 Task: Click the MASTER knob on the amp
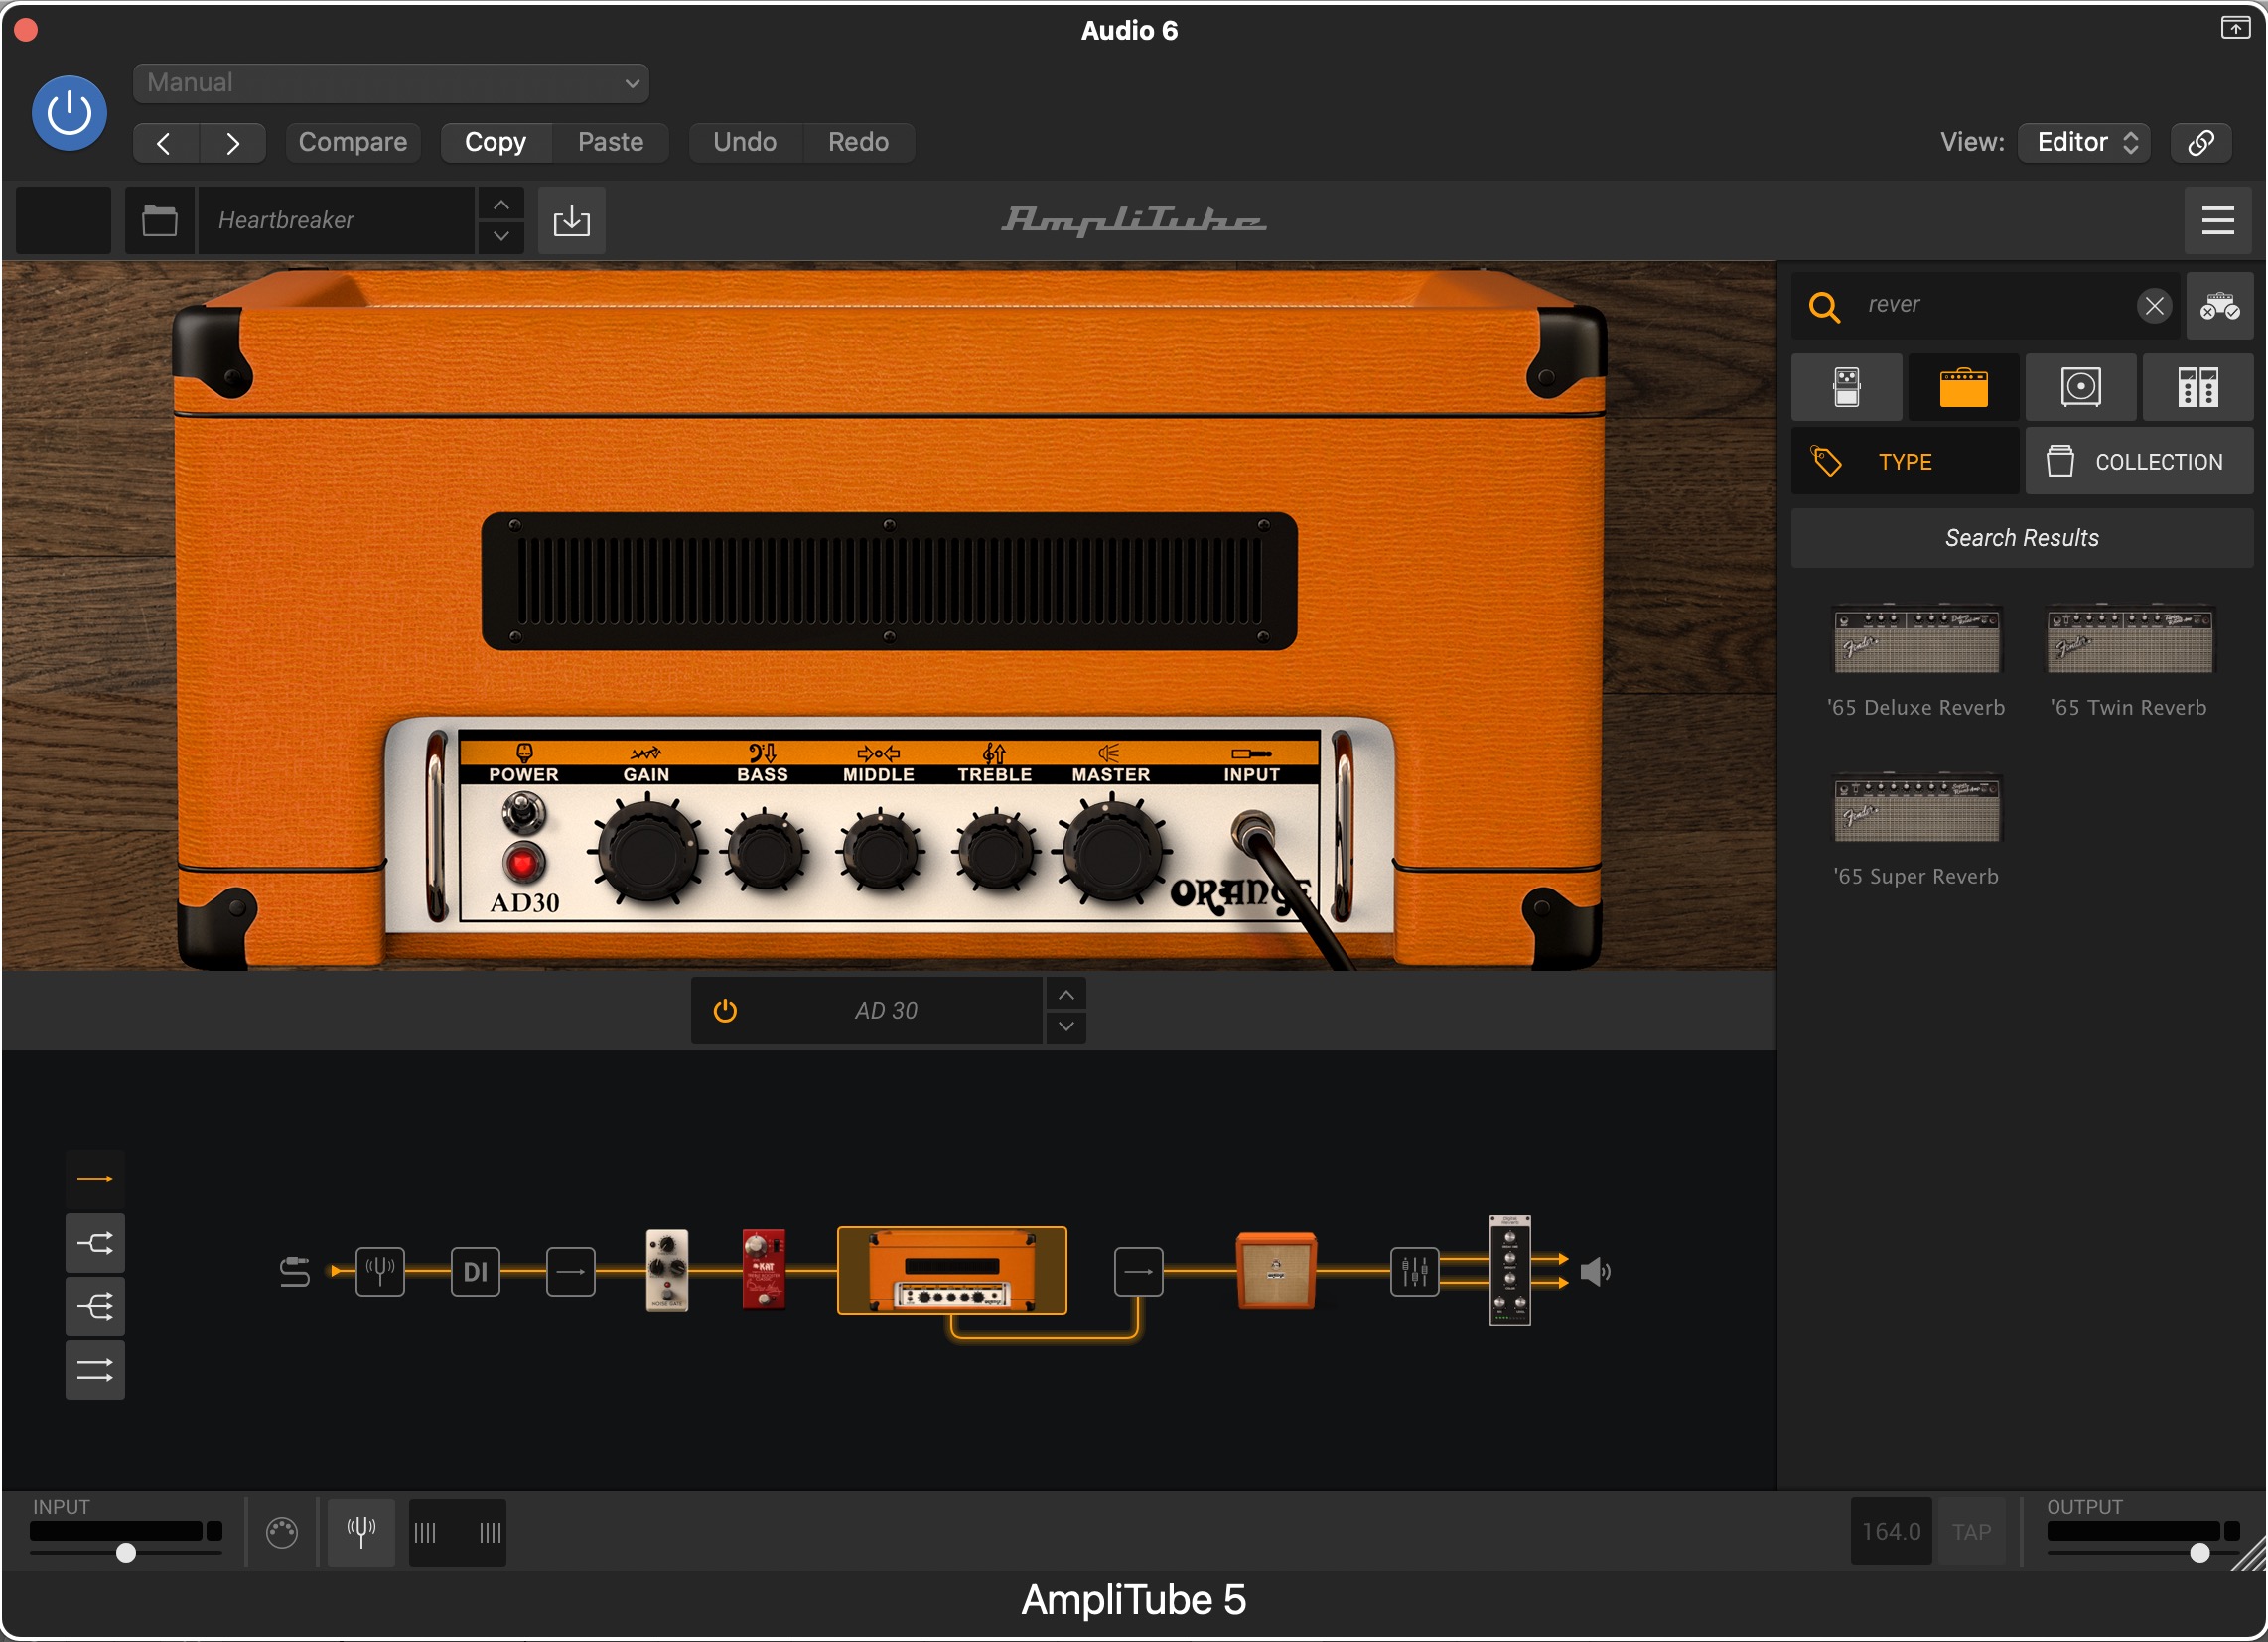pos(1111,851)
